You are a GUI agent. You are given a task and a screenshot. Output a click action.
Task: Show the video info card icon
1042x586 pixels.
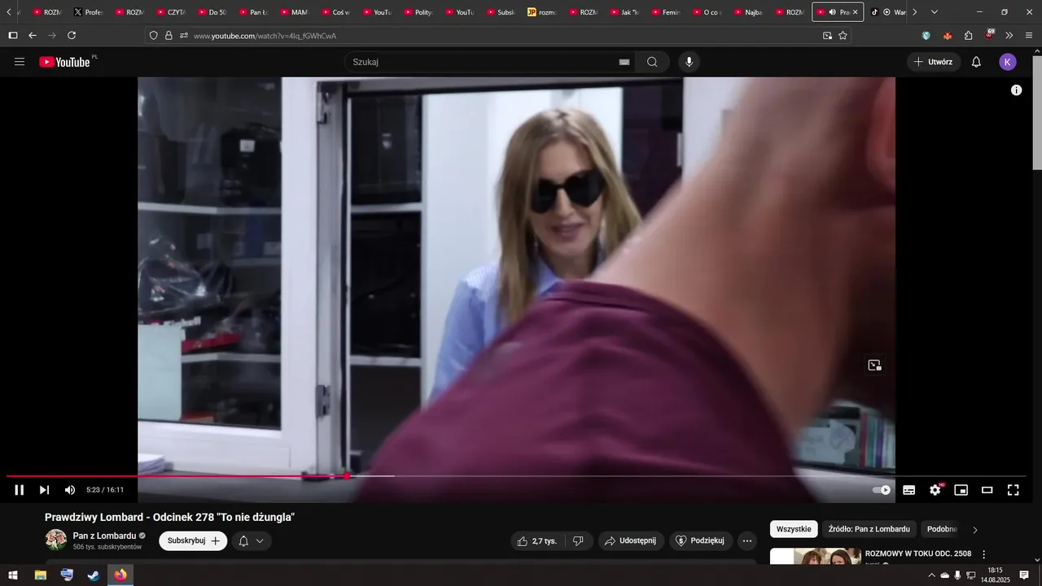1016,90
